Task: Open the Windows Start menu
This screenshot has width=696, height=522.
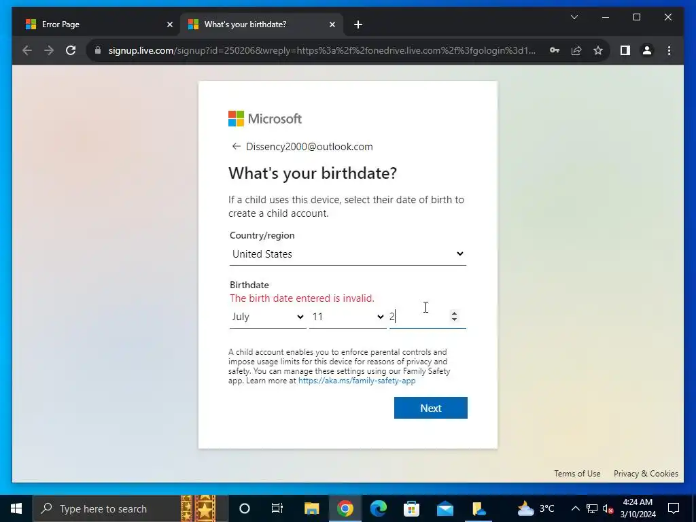Action: (x=16, y=508)
